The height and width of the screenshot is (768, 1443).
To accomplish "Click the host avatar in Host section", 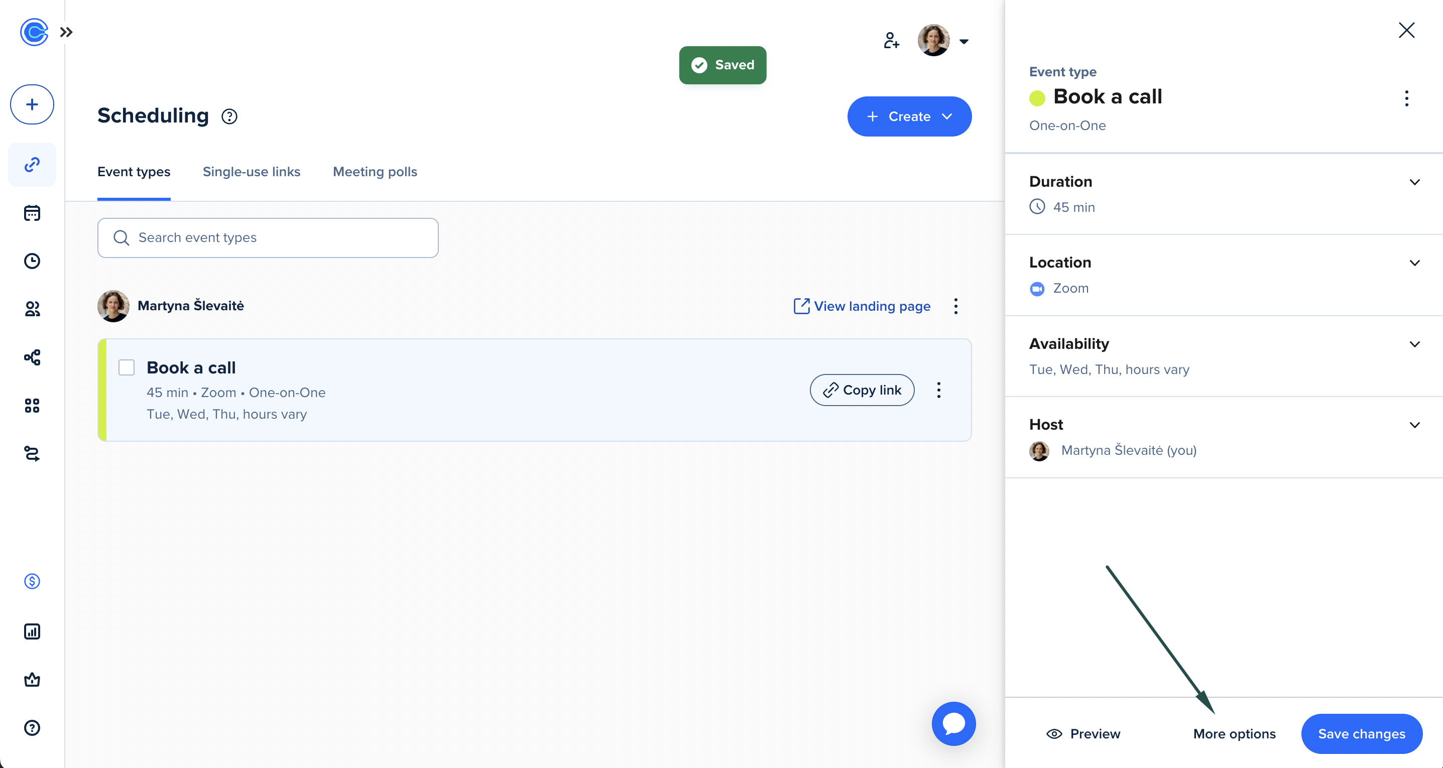I will pos(1040,451).
